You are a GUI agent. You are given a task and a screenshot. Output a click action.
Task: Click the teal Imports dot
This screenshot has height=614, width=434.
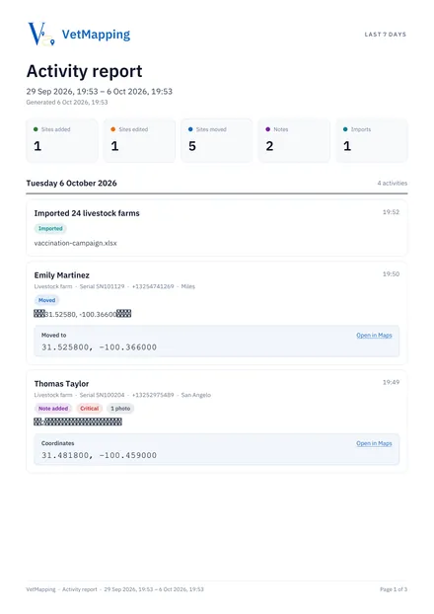pos(345,129)
